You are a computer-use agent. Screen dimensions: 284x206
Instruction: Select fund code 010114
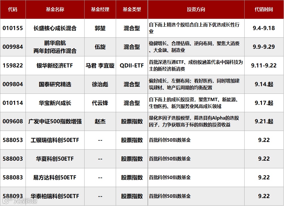pyautogui.click(x=13, y=103)
